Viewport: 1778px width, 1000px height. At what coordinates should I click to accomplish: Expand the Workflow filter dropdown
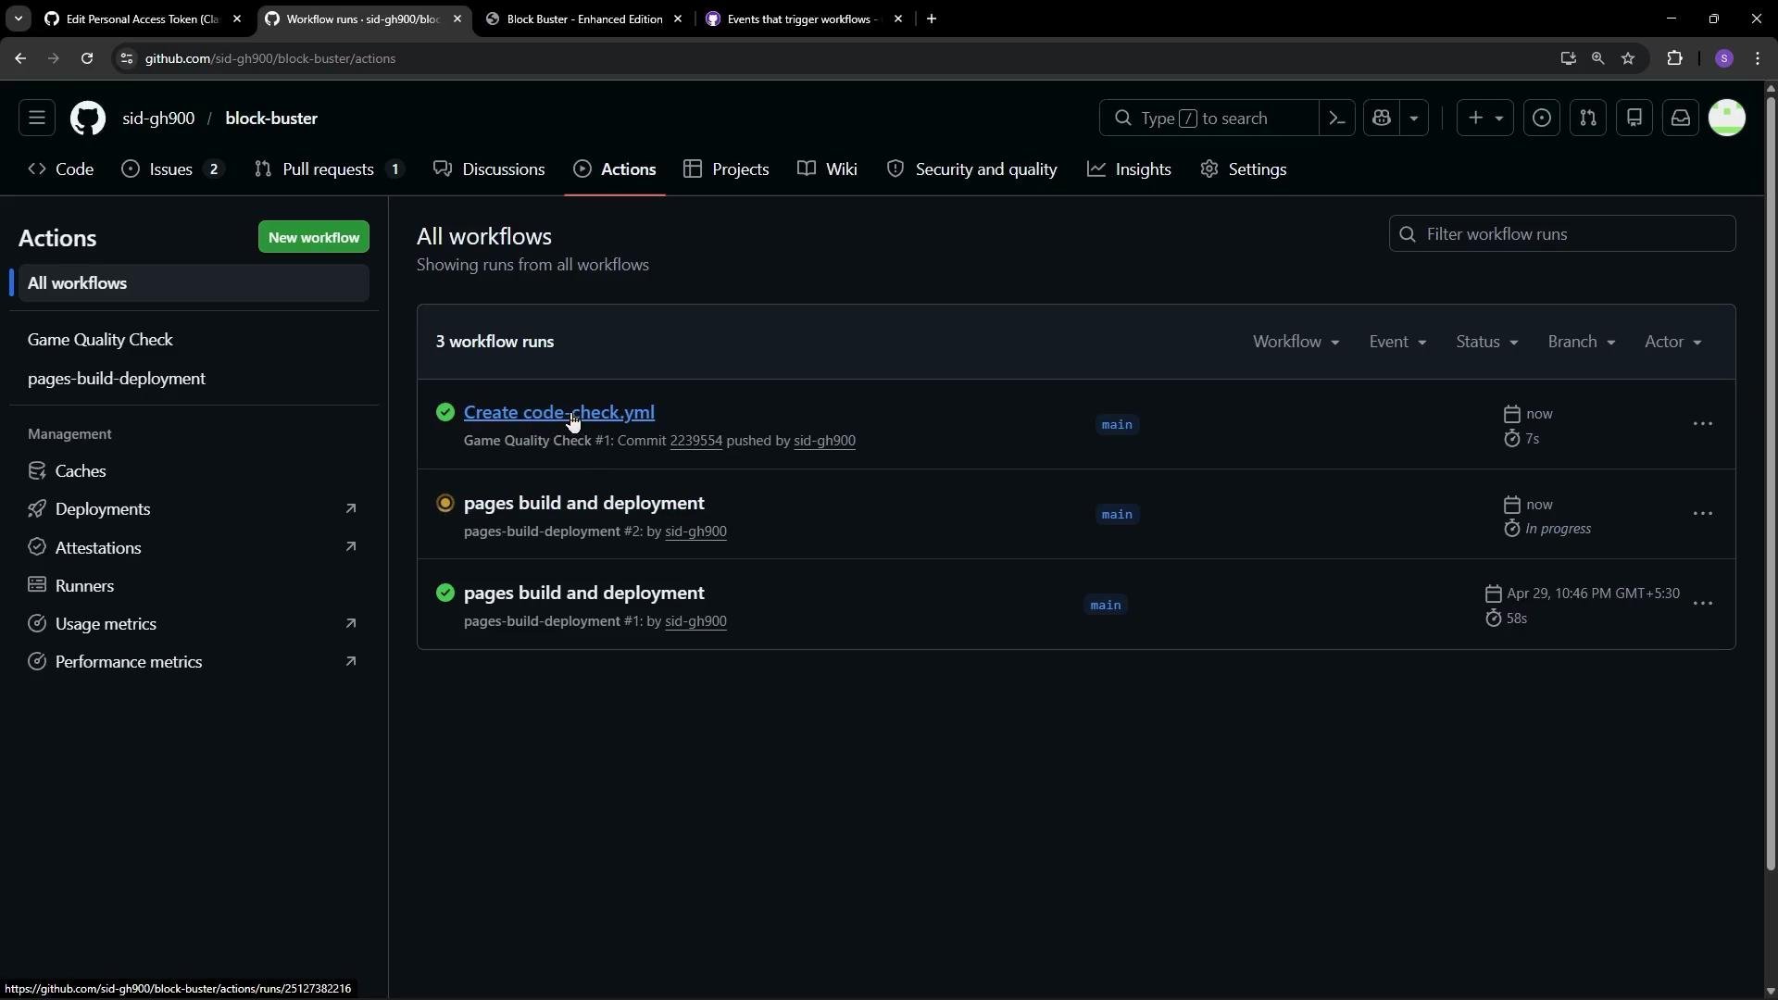[1296, 342]
